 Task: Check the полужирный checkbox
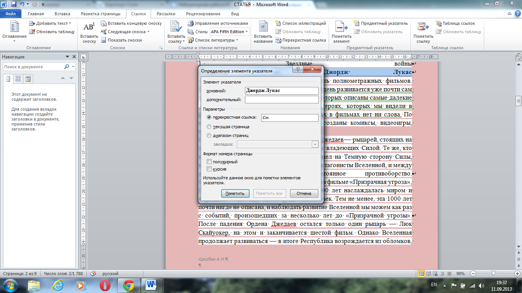pos(209,162)
